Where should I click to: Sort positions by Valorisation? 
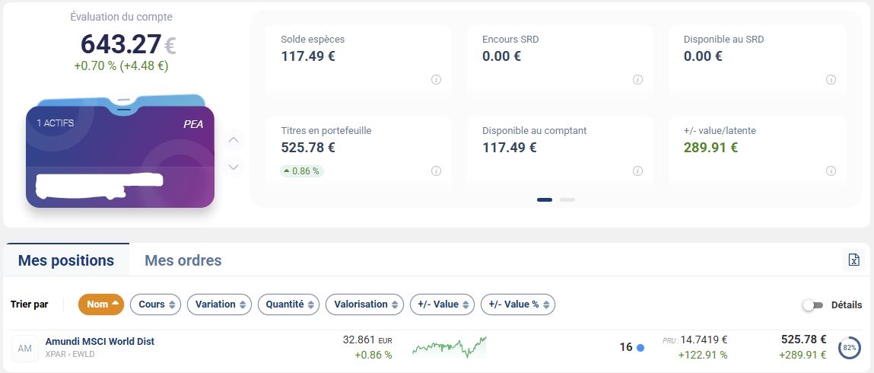(365, 304)
